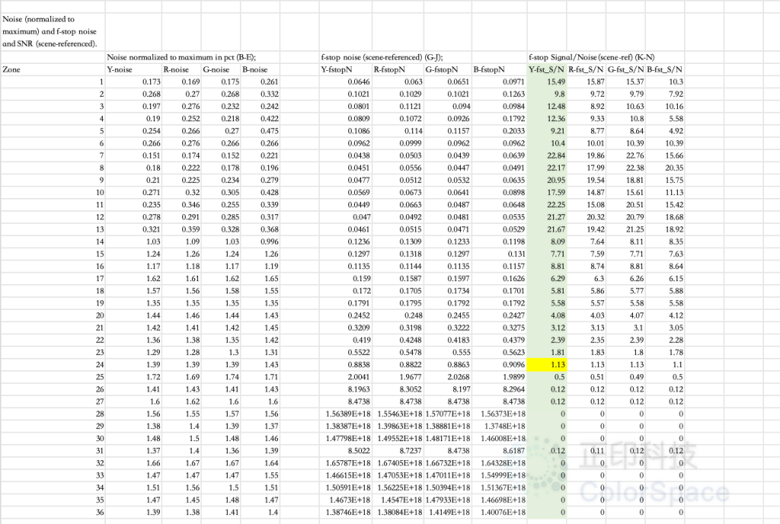Select B-fst_S/N value 20.35 in Zone 8
Image resolution: width=780 pixels, height=524 pixels.
point(665,168)
